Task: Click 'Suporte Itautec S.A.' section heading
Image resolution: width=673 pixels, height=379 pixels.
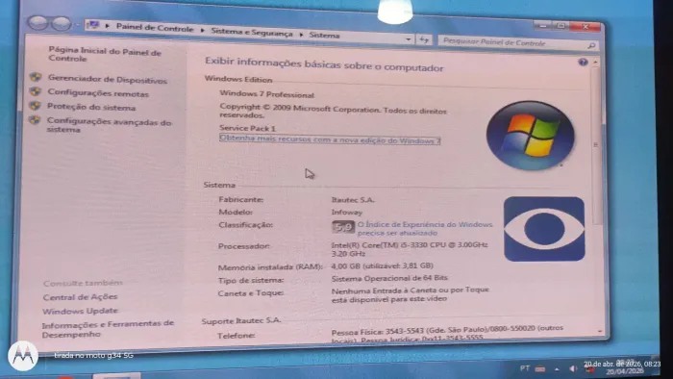Action: tap(241, 320)
